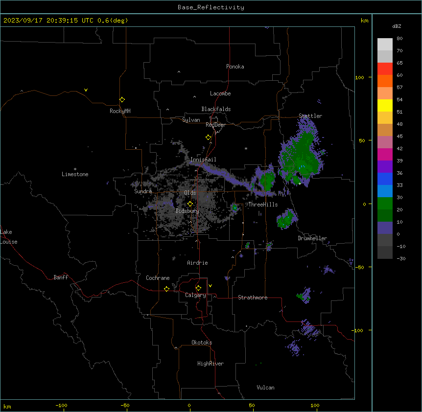Click the white asterisk above Limestone label

pyautogui.click(x=75, y=169)
